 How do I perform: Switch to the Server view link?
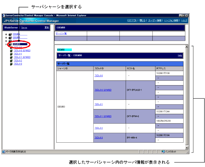(x=24, y=28)
